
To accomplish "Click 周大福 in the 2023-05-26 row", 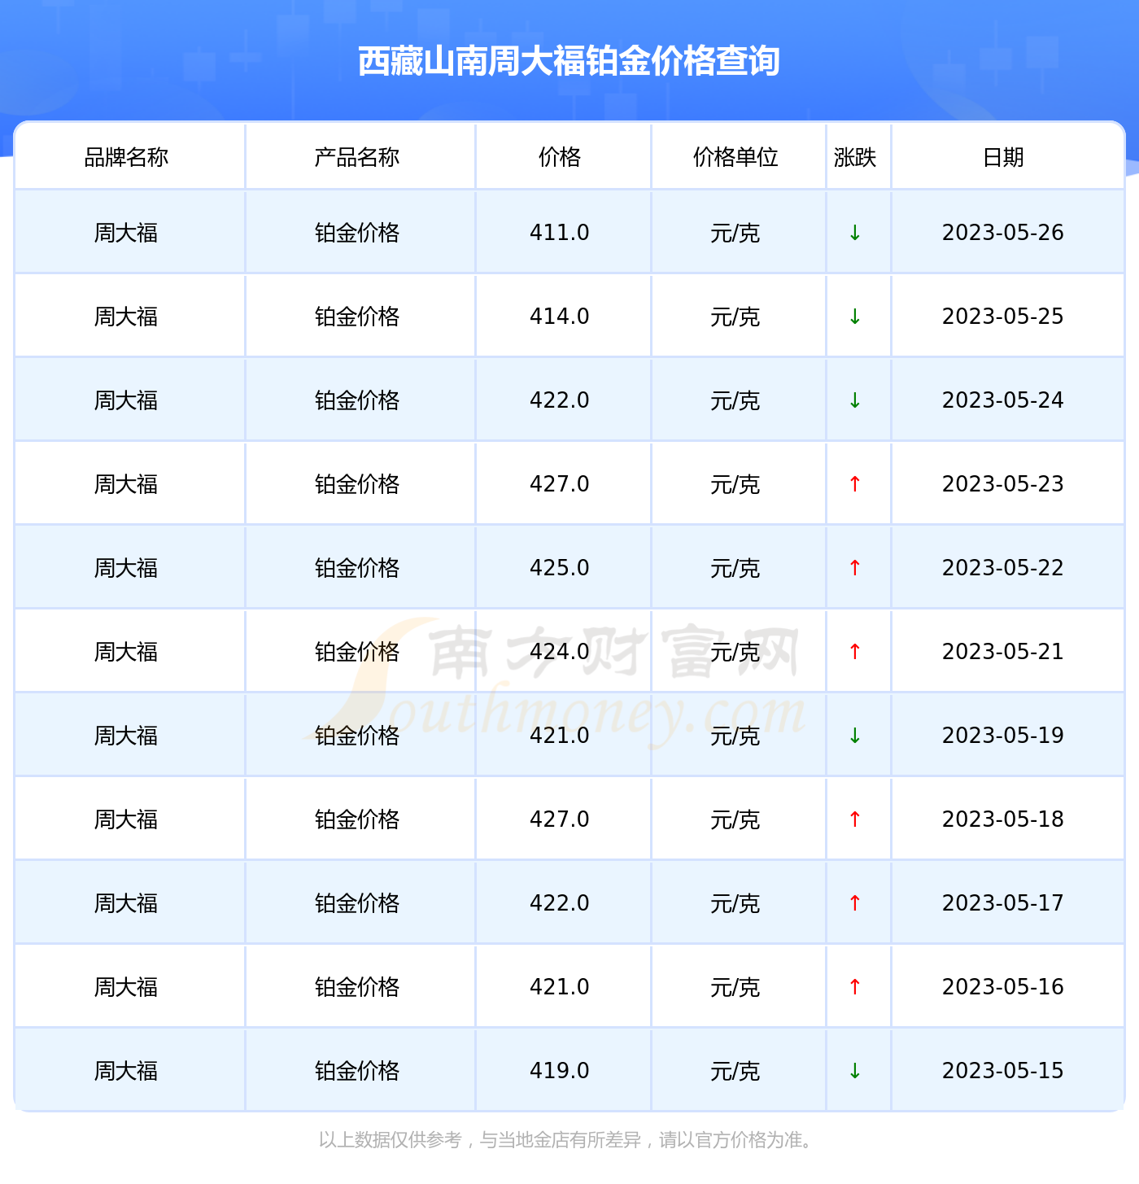I will click(126, 233).
